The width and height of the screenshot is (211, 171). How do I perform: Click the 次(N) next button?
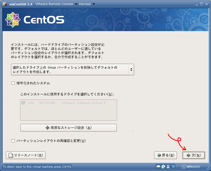coord(194,155)
